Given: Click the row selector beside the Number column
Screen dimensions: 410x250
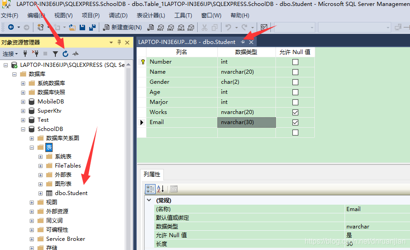Looking at the screenshot, I should [142, 62].
